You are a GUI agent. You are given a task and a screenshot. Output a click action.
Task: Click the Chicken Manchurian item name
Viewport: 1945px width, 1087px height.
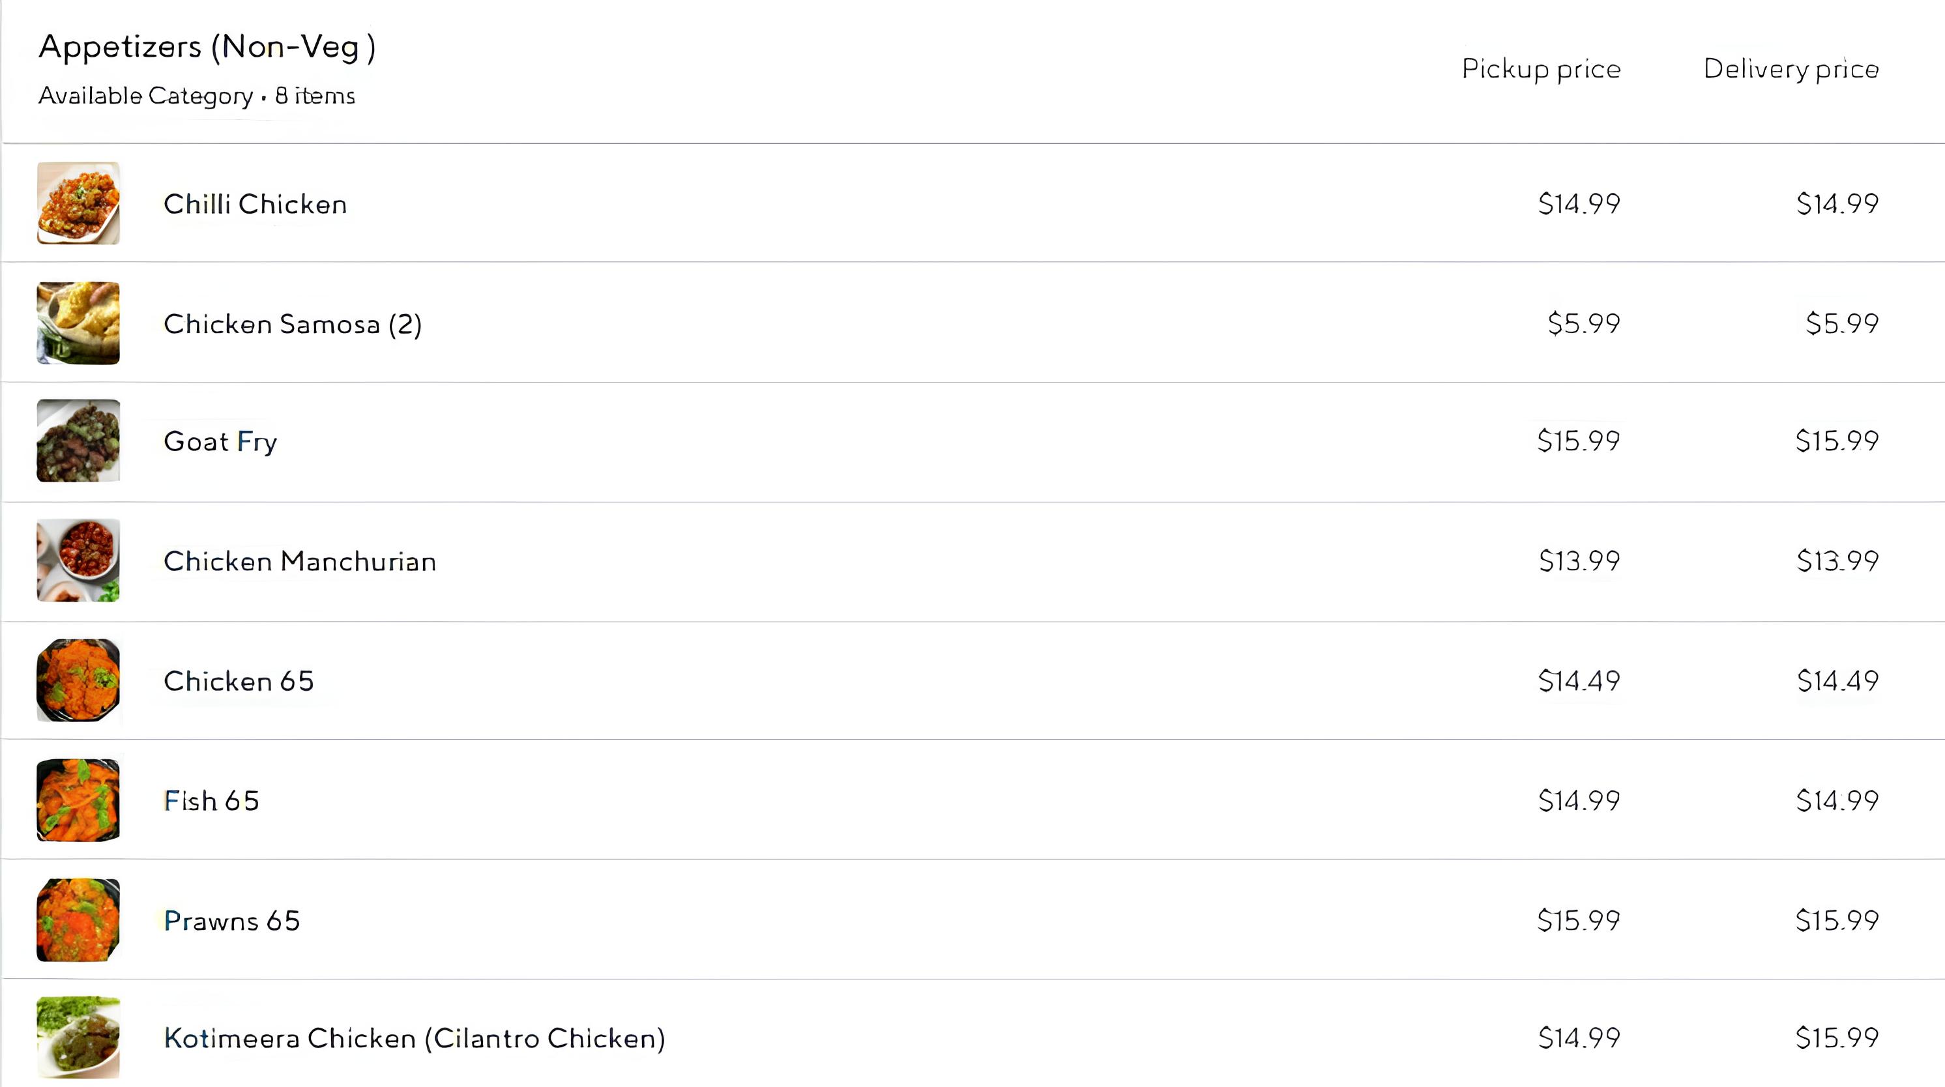coord(300,561)
